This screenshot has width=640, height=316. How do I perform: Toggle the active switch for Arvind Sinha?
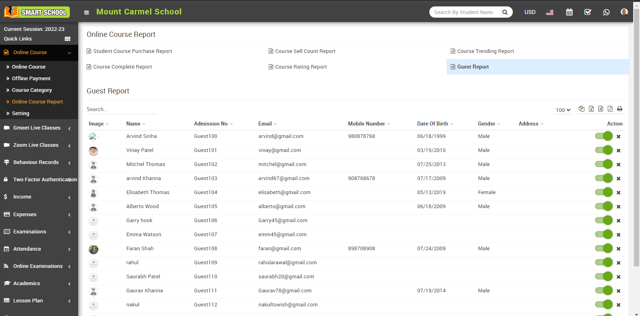point(603,136)
